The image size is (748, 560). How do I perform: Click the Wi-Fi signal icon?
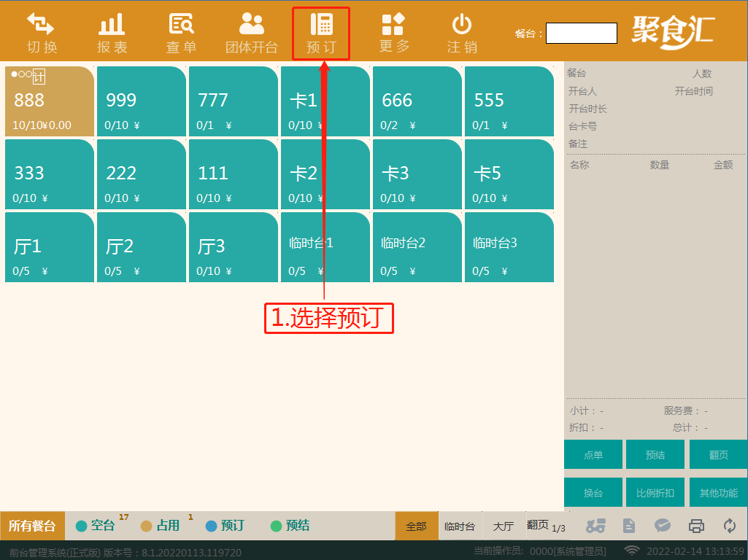[632, 551]
